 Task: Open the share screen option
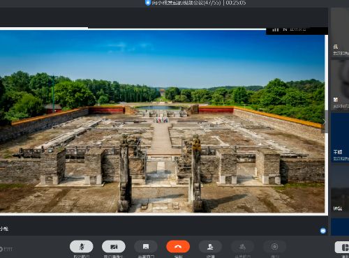tap(146, 247)
